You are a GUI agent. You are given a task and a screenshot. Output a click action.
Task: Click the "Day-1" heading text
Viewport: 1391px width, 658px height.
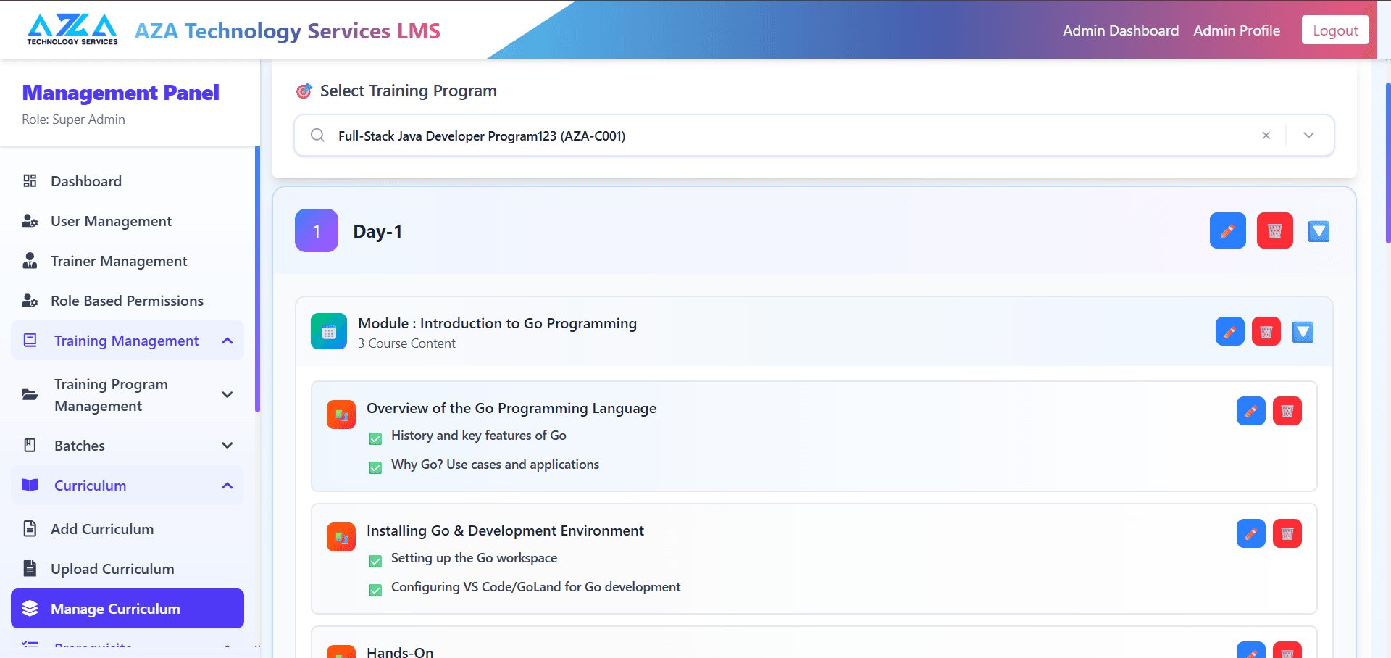coord(377,231)
